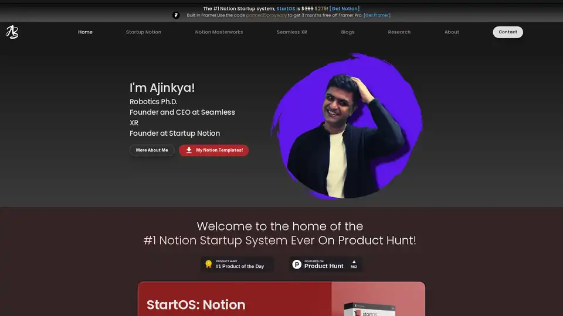
Task: Click the download icon on Notion Templates button
Action: coord(189,150)
